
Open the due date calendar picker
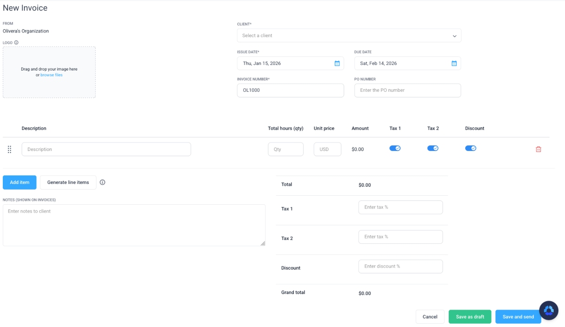click(x=453, y=63)
